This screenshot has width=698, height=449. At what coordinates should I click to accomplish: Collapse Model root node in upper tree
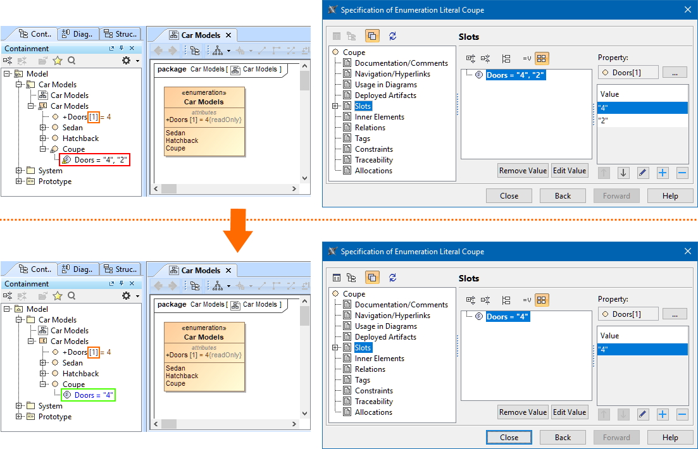pos(7,73)
